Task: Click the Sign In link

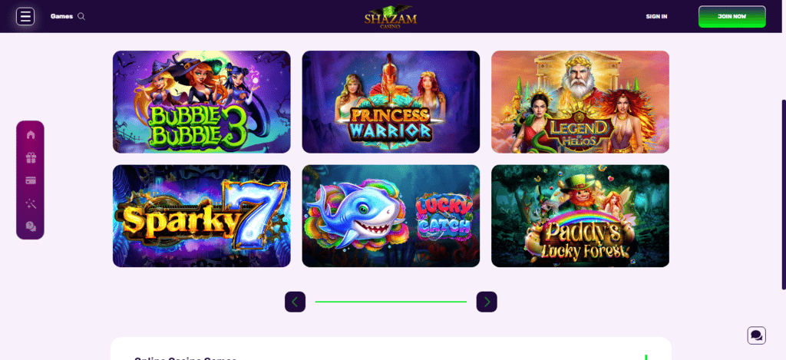Action: (x=656, y=17)
